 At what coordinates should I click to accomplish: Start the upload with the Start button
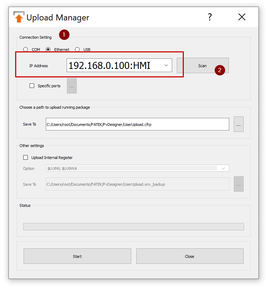click(x=77, y=256)
